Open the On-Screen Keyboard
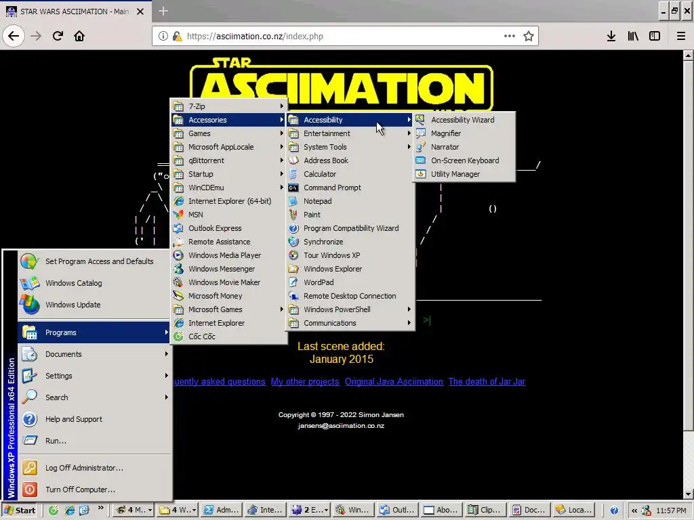 (464, 160)
